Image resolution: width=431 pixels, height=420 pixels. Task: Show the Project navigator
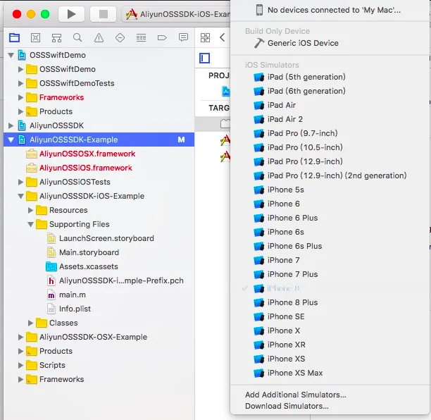(14, 37)
